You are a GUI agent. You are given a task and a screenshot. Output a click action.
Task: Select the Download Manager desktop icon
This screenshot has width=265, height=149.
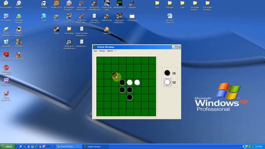[19, 18]
